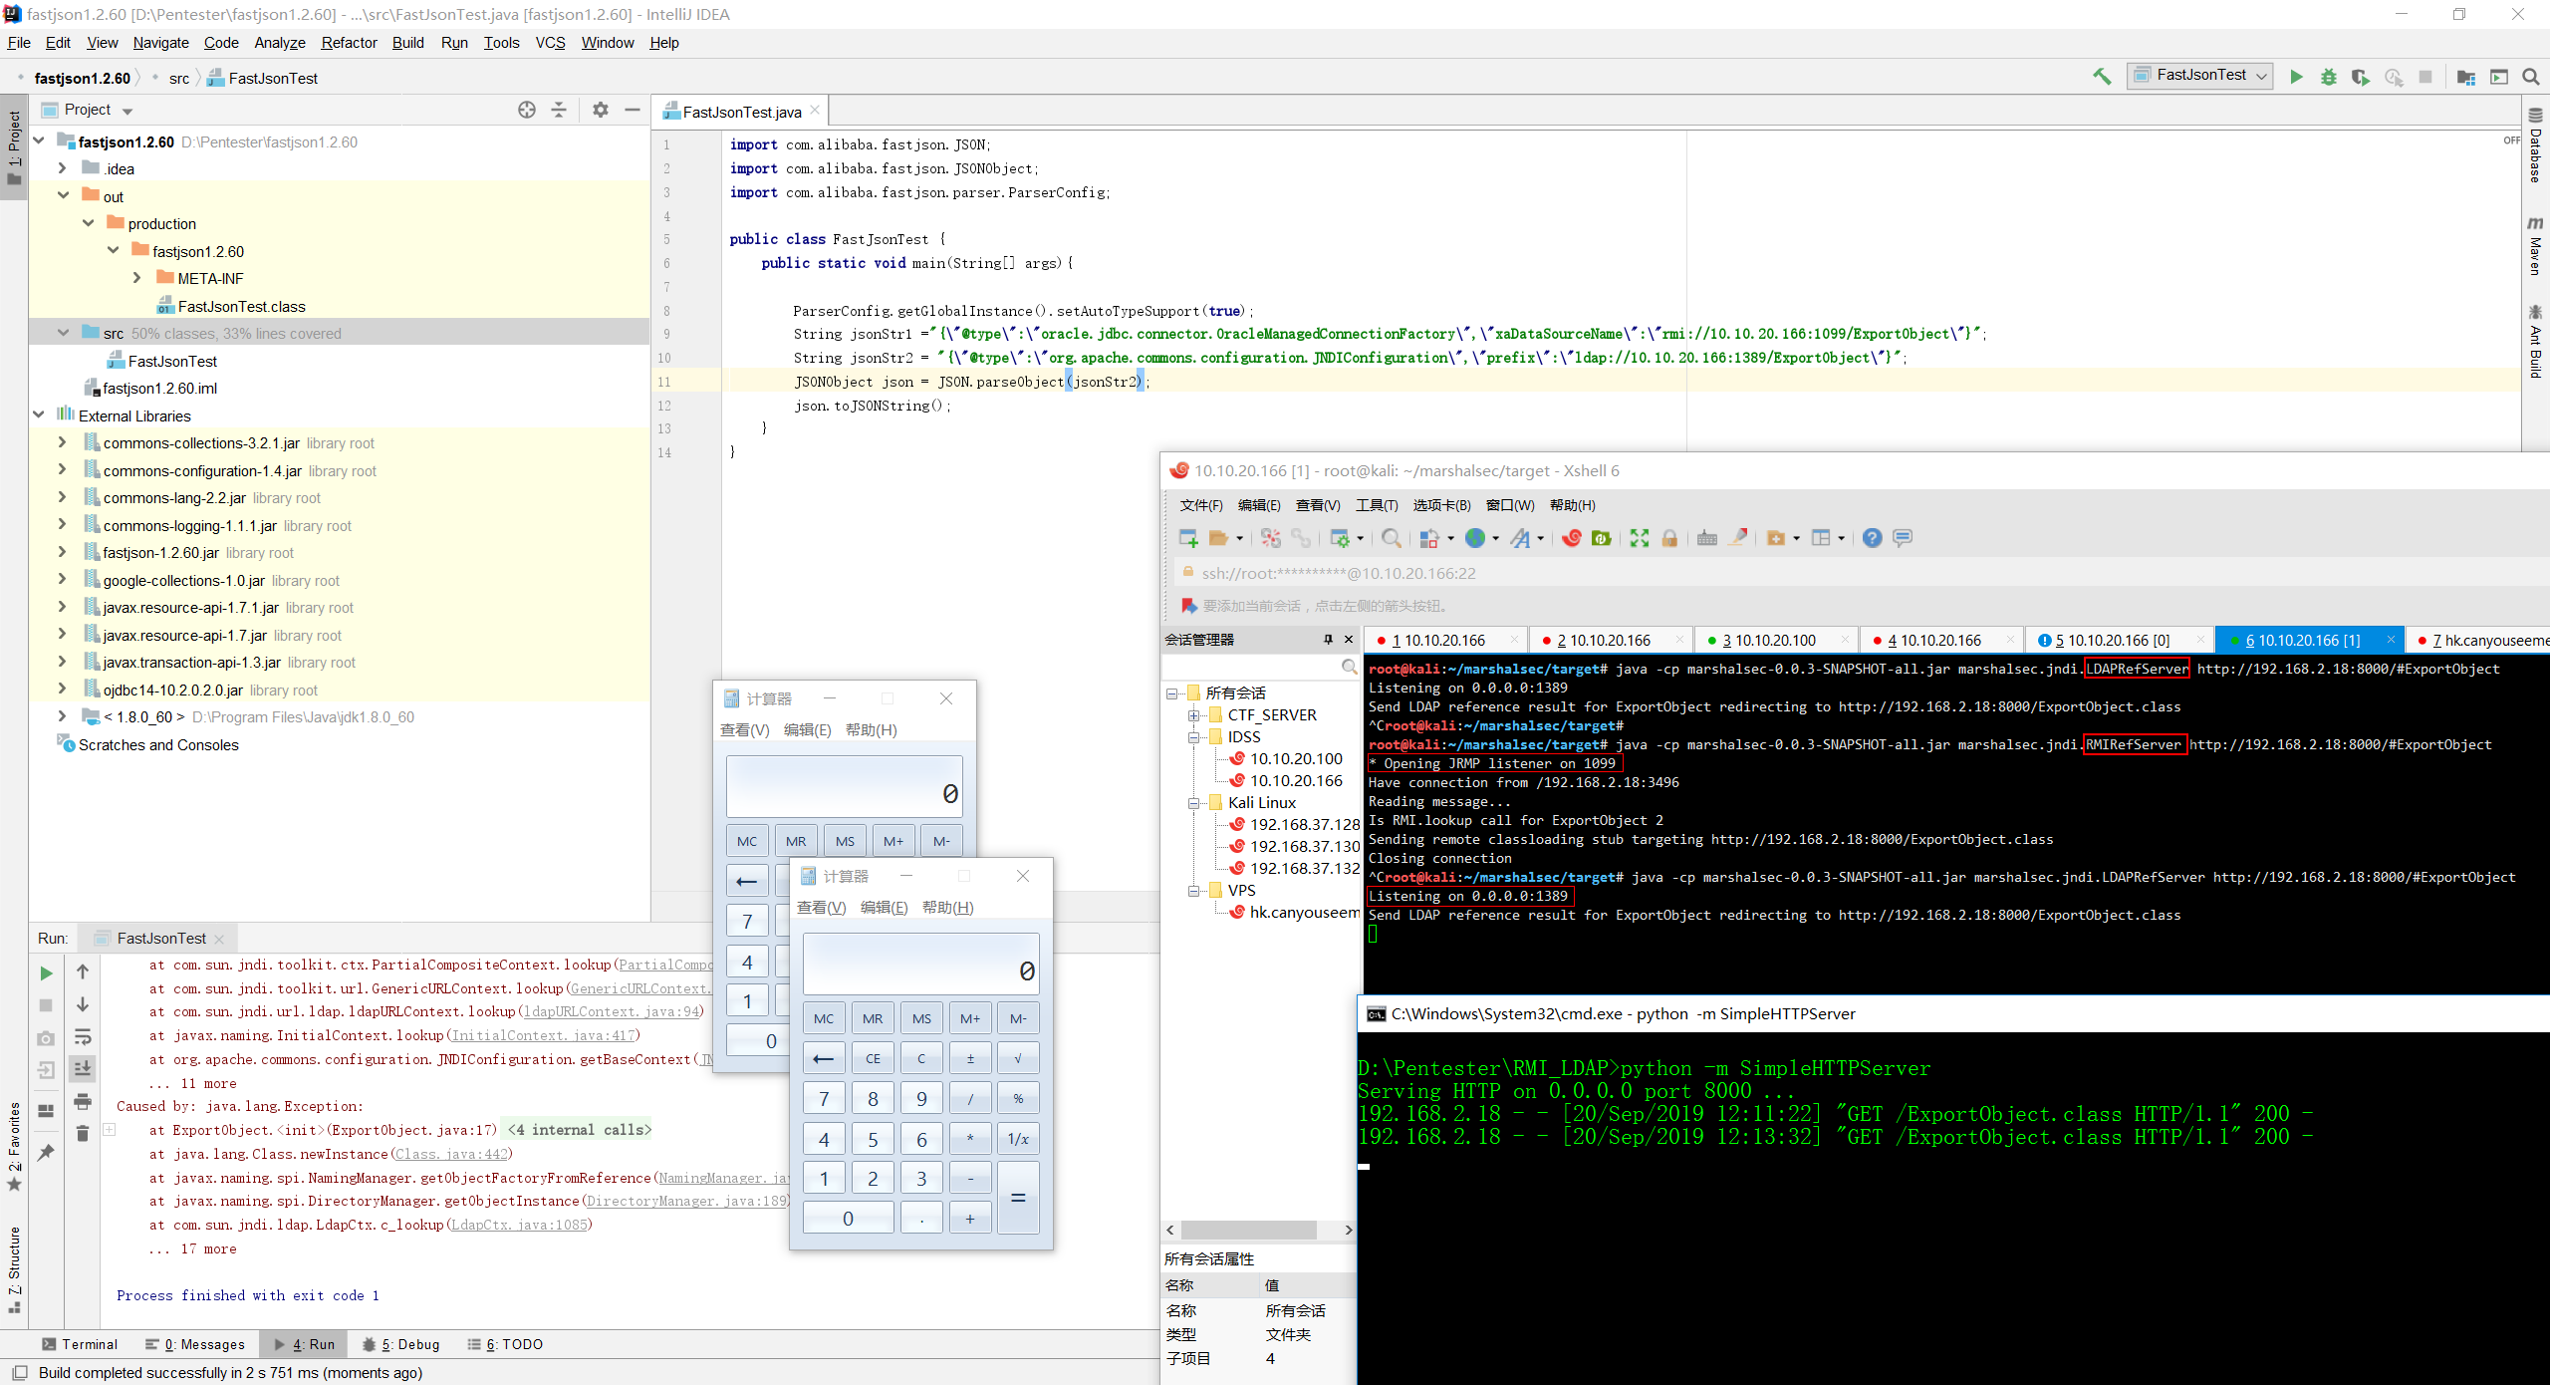Screen dimensions: 2550x1385
Task: Toggle the 1: Project tool window tab
Action: (x=14, y=147)
